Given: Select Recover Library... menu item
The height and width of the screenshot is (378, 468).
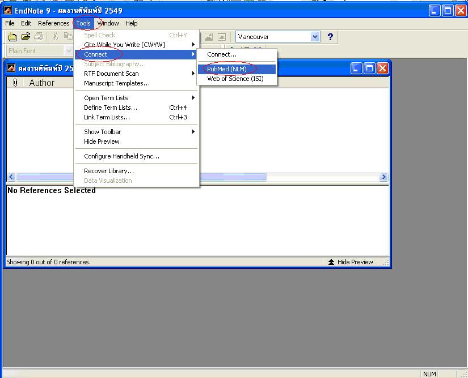Looking at the screenshot, I should point(136,171).
